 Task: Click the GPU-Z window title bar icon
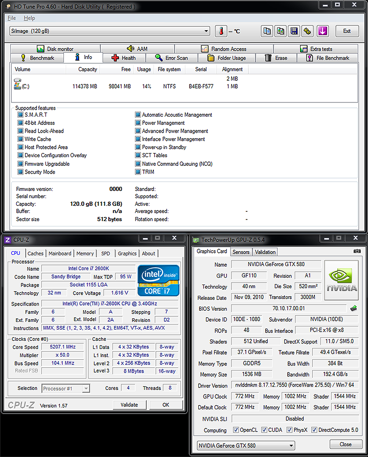(x=196, y=240)
